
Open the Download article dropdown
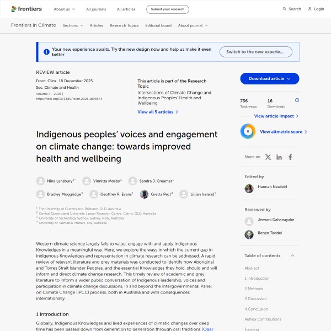click(269, 79)
